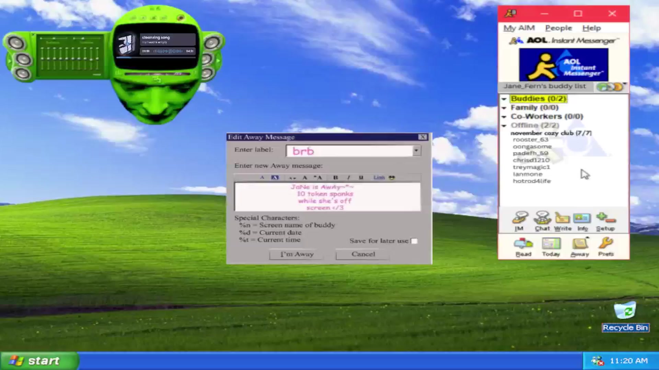Open the Help menu in AIM
Screen dimensions: 659x370
591,28
